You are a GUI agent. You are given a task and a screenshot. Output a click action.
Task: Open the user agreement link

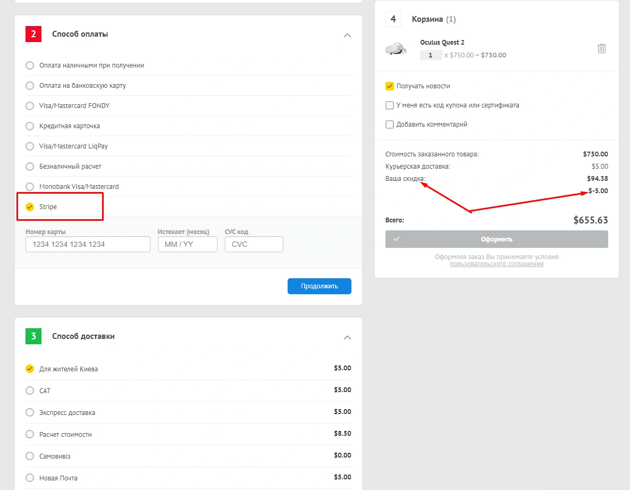point(496,264)
